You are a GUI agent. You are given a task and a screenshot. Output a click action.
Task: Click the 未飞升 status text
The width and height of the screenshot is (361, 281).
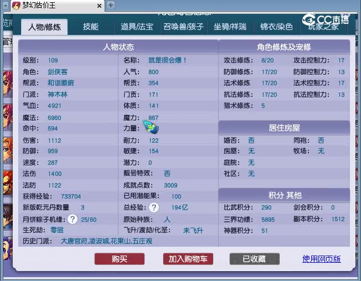pos(193,230)
